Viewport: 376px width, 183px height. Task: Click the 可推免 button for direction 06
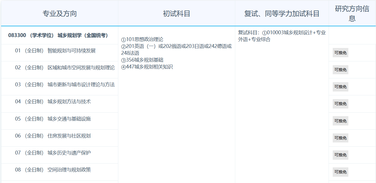[x=340, y=138]
